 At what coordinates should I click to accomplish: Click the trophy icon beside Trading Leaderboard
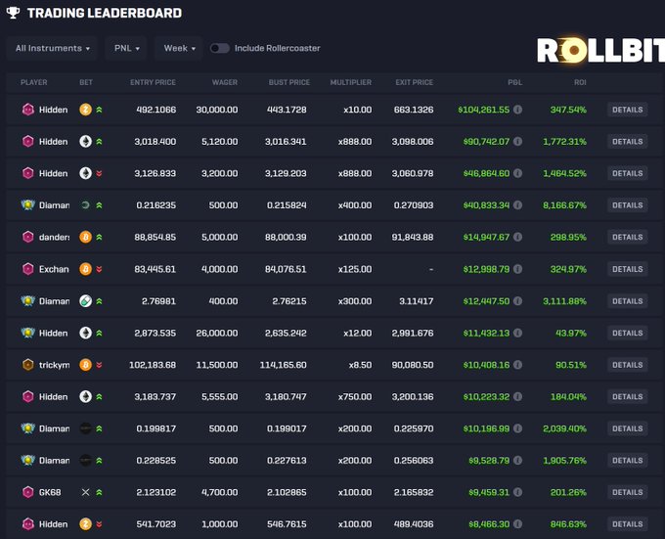point(13,13)
